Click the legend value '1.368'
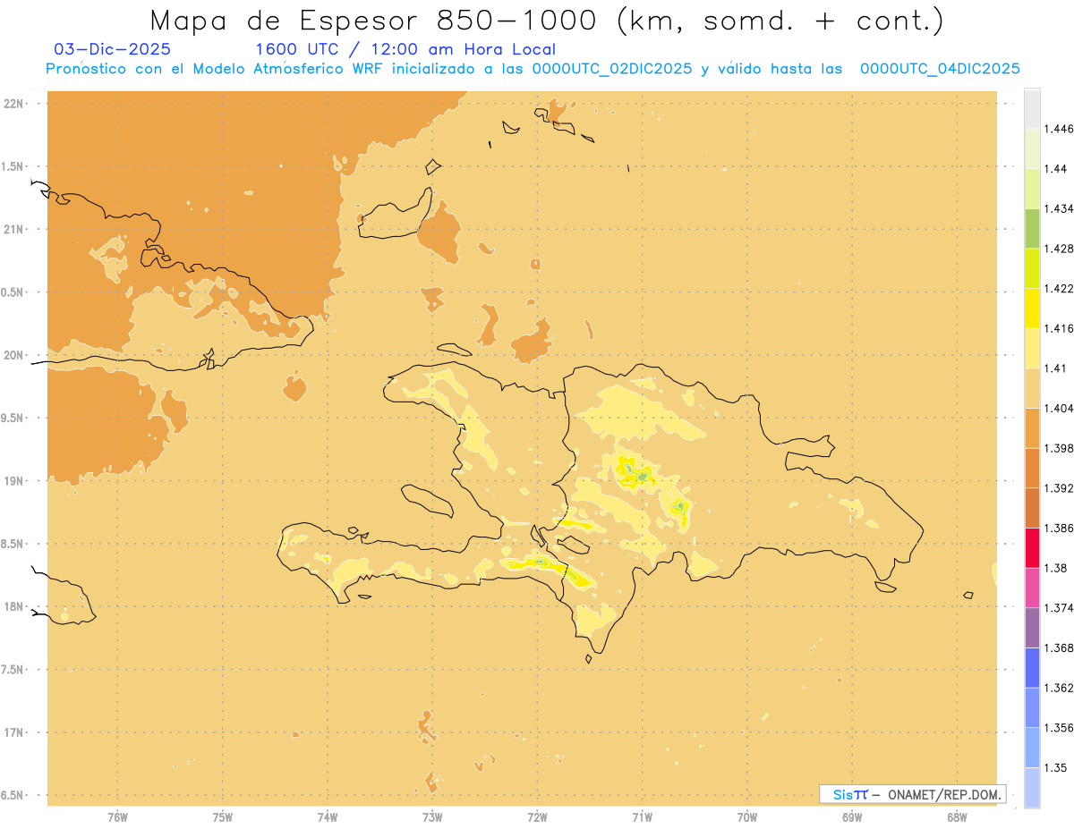The width and height of the screenshot is (1074, 829). pyautogui.click(x=1060, y=647)
